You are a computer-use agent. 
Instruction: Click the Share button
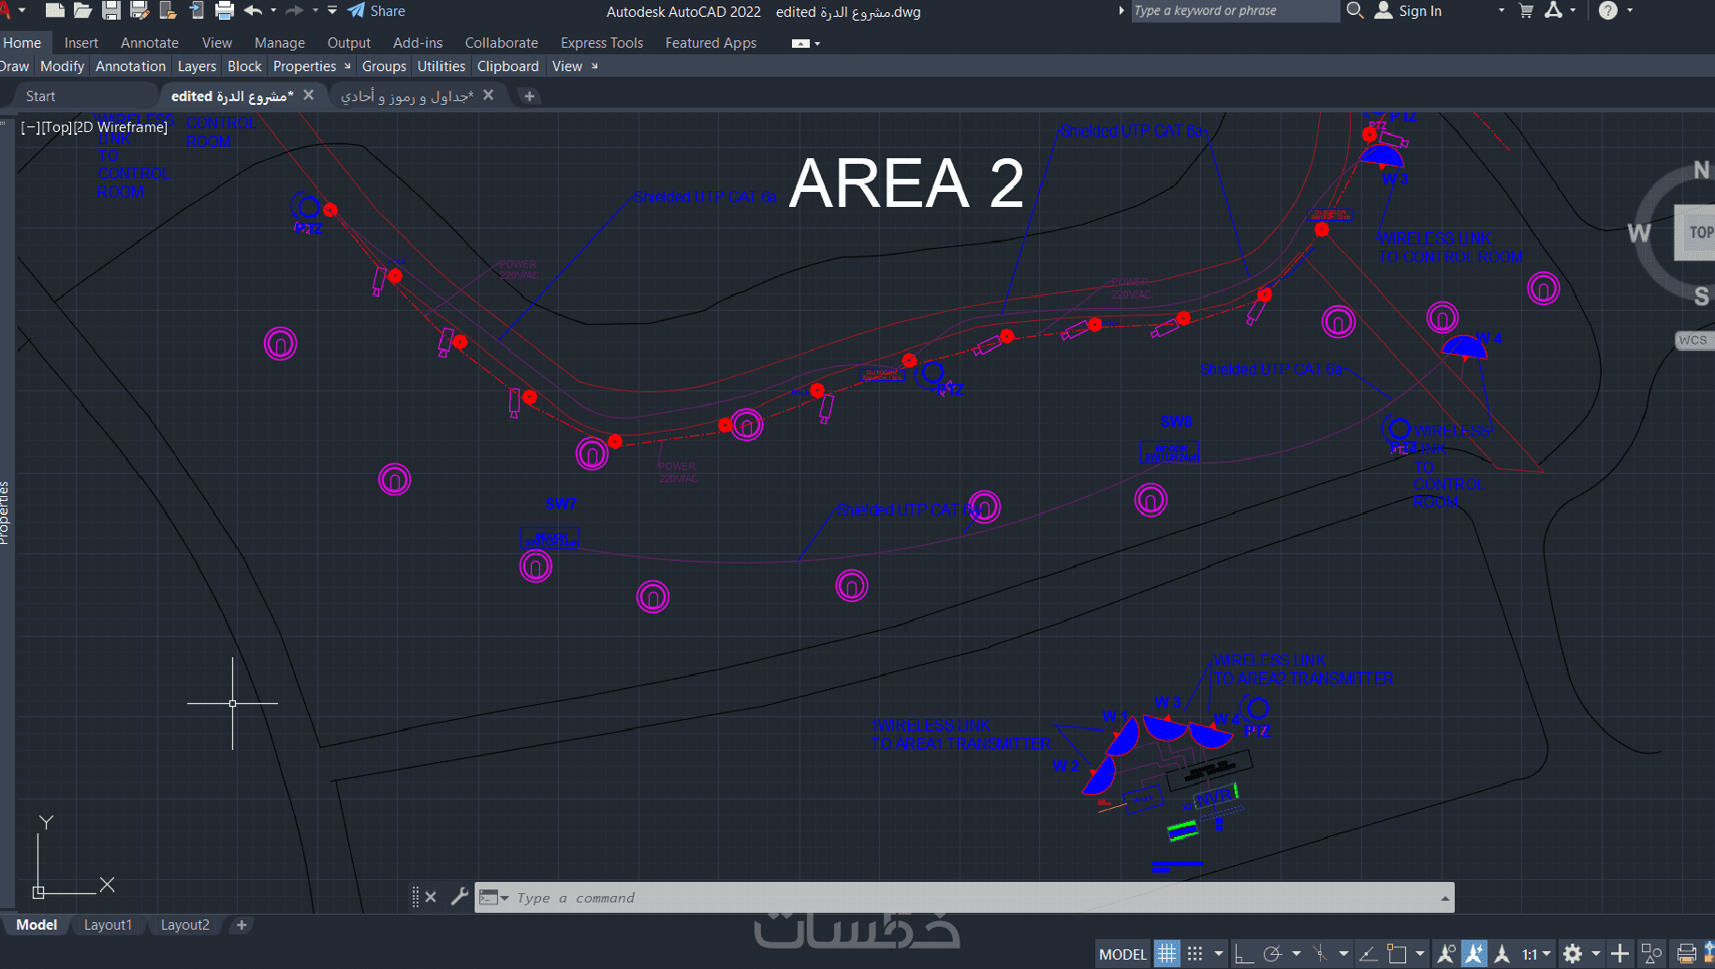click(376, 11)
